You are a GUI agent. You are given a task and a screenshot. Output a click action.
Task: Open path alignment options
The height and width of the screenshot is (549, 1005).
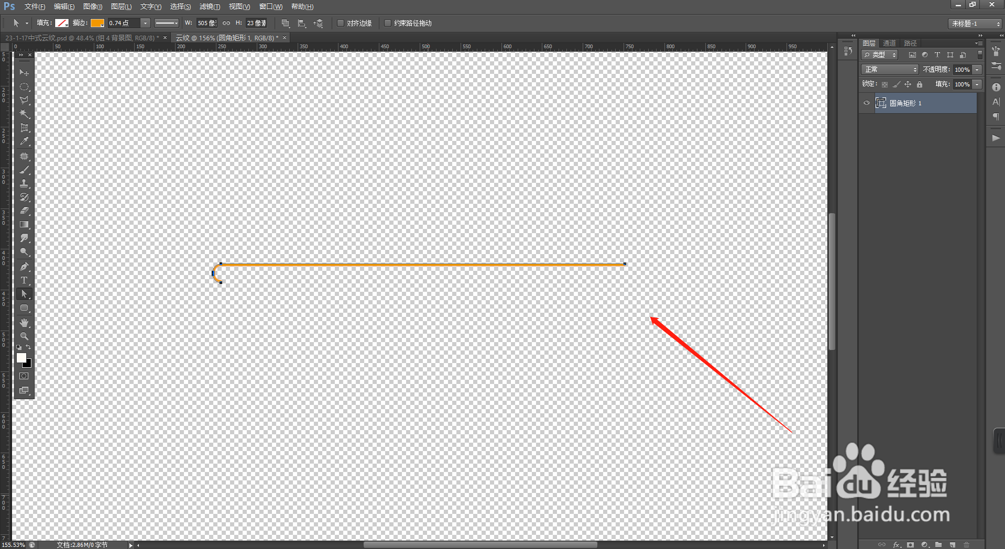pos(302,23)
